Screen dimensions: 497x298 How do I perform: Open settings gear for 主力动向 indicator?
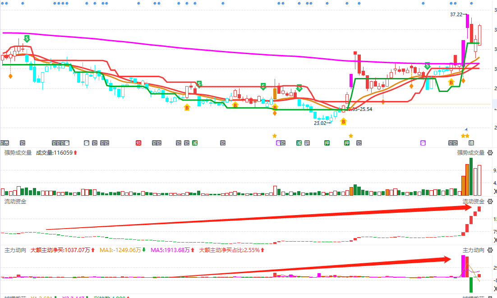tap(490, 250)
